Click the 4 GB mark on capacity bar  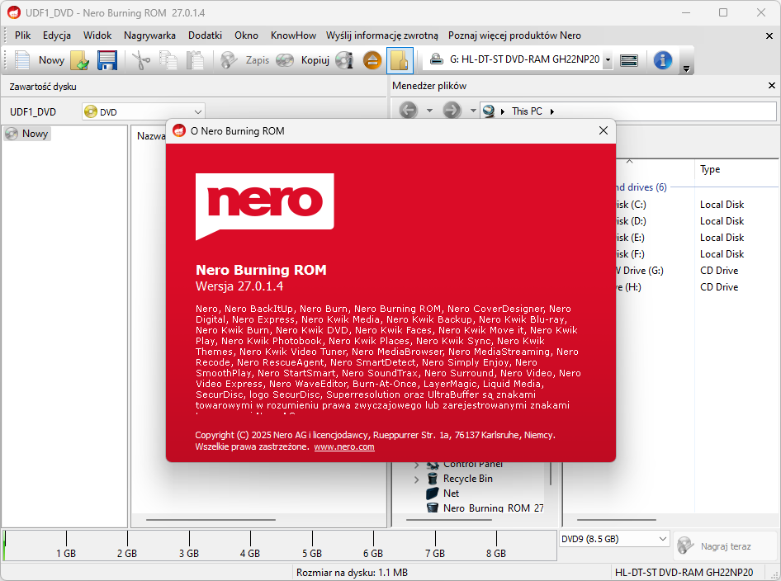click(250, 553)
